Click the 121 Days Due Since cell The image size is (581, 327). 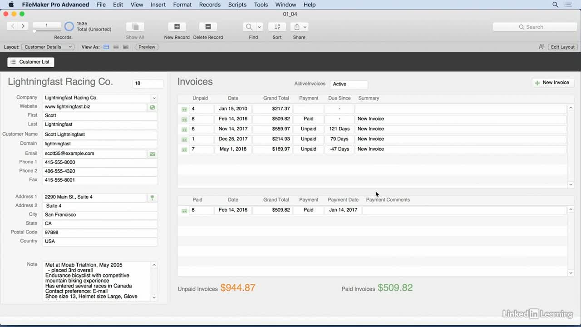(339, 129)
